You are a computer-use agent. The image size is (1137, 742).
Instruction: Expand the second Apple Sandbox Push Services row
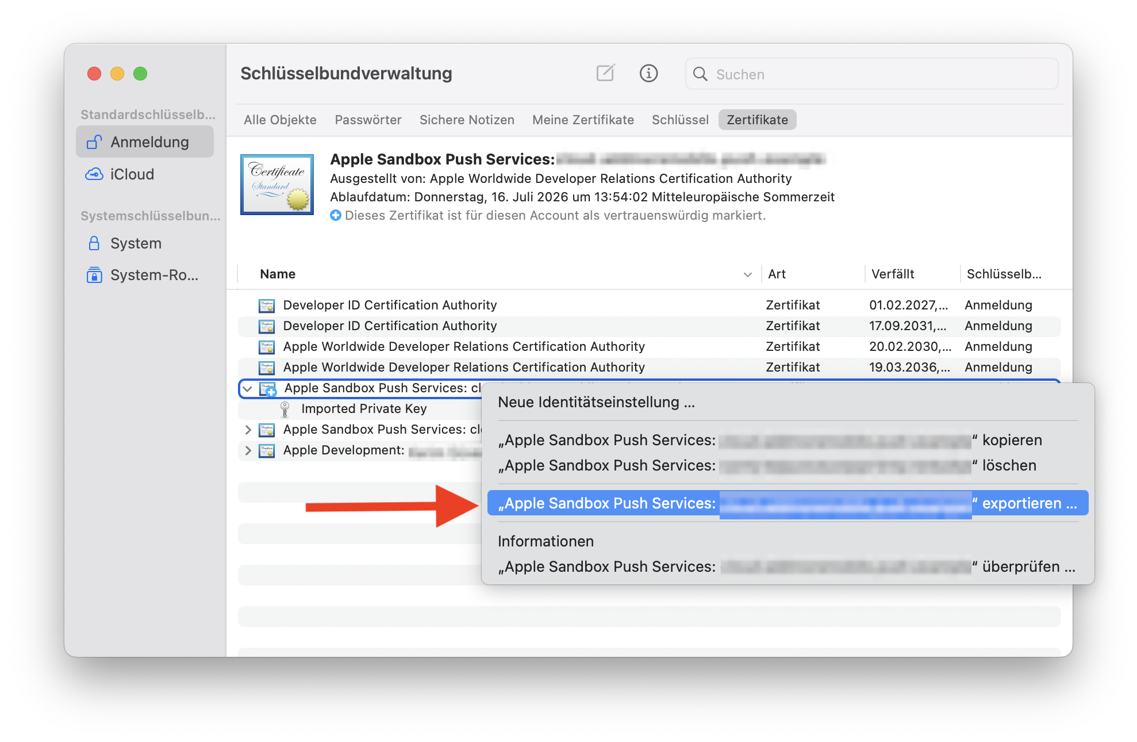tap(248, 430)
